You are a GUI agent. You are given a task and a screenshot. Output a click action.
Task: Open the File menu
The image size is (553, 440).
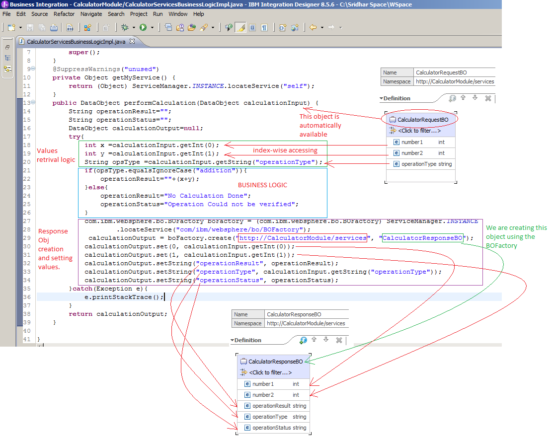pos(6,14)
